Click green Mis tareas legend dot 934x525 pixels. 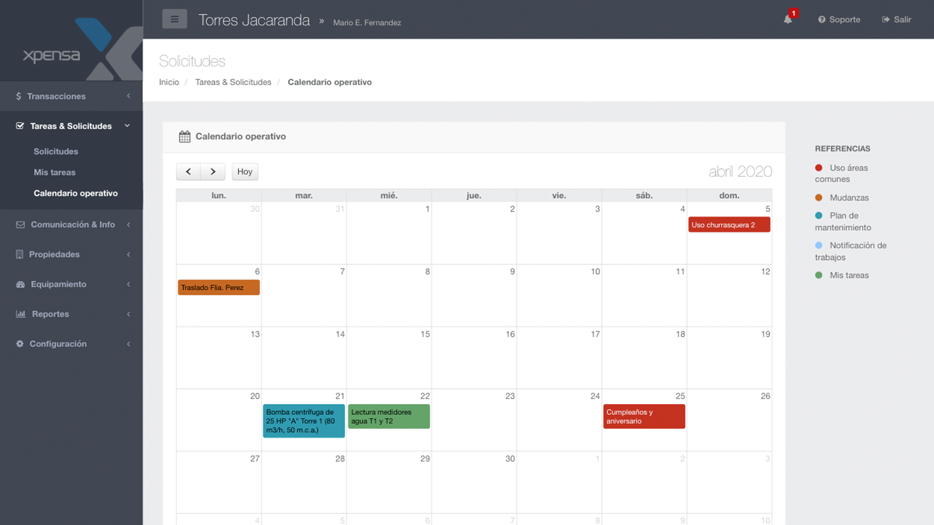click(818, 275)
